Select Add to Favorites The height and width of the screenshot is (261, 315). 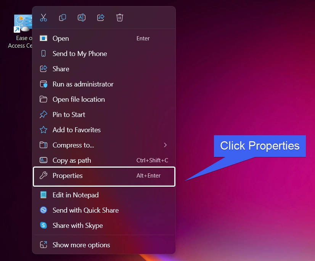point(104,130)
